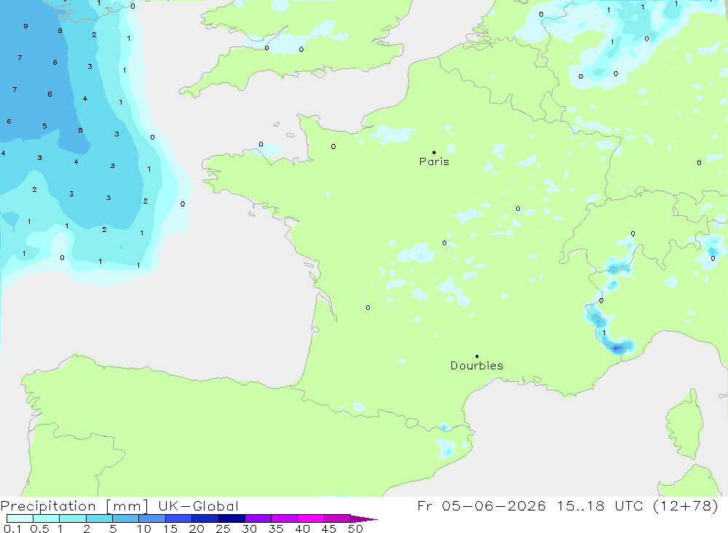Click the Paris city label

434,161
